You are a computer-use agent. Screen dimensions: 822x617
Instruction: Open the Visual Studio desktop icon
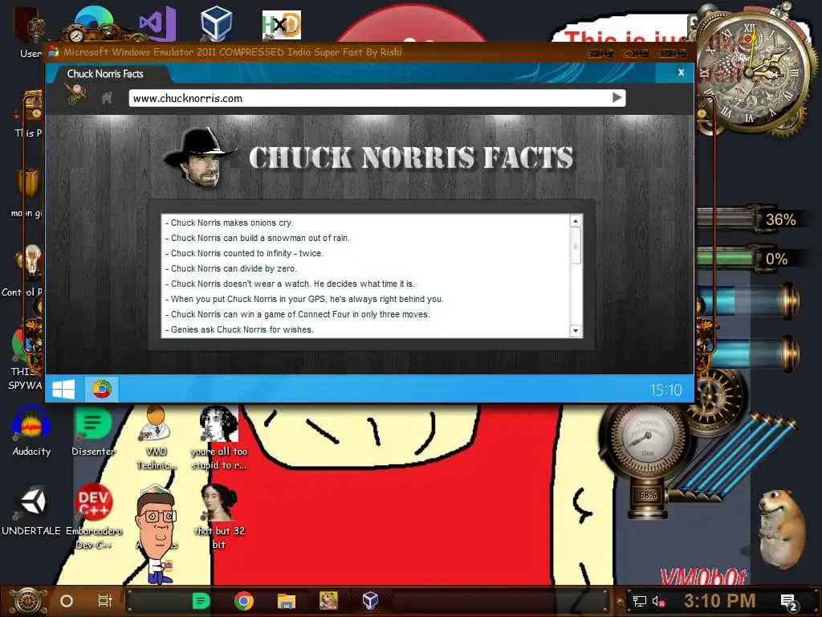(x=157, y=23)
